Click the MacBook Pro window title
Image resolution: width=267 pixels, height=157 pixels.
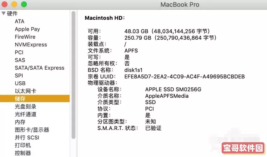pyautogui.click(x=180, y=5)
